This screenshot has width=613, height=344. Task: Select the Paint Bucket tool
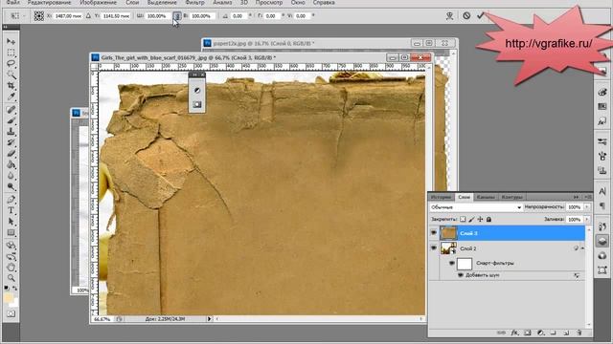11,164
